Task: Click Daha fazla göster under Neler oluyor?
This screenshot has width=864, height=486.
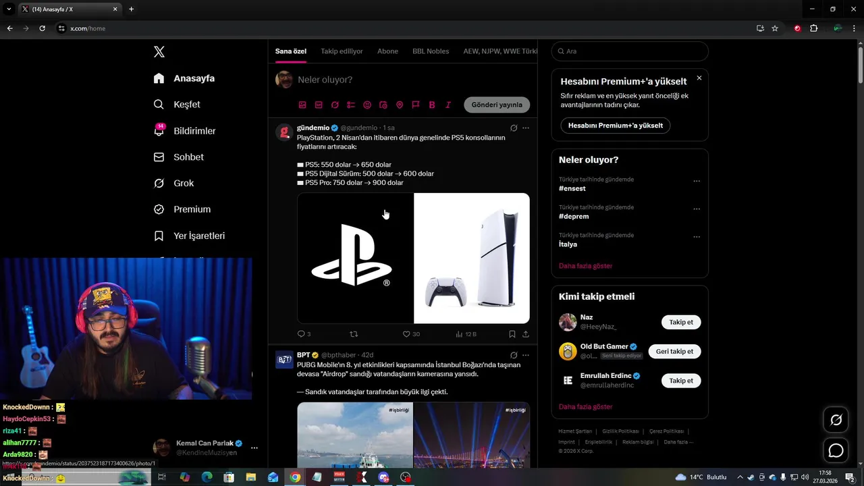Action: pos(586,266)
